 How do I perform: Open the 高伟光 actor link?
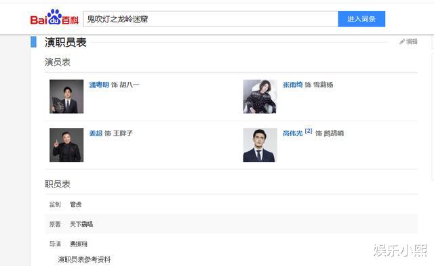pyautogui.click(x=292, y=133)
